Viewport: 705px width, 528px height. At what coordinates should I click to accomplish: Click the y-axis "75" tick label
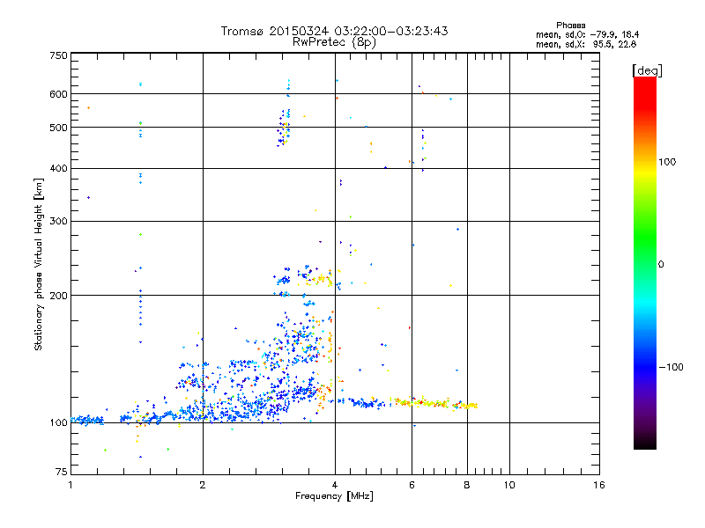[x=62, y=472]
